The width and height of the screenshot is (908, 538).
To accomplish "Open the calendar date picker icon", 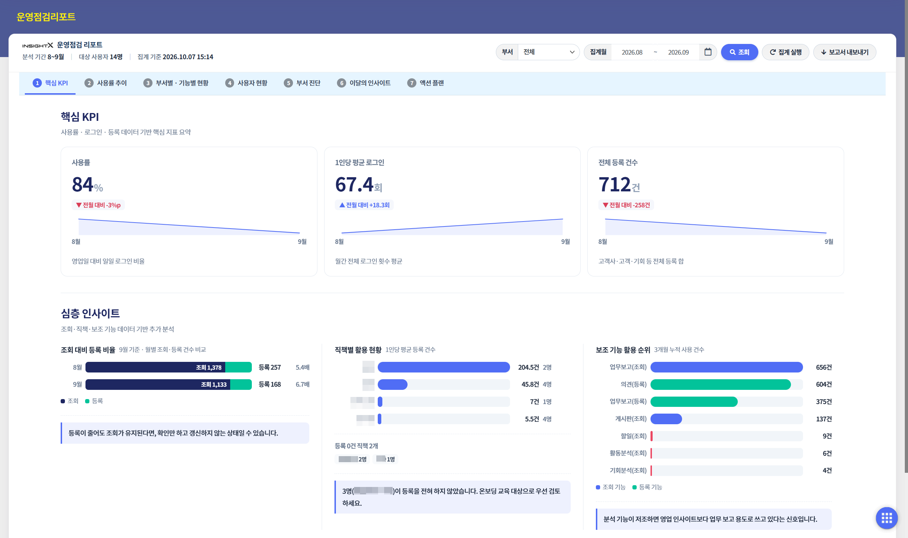I will pos(707,52).
